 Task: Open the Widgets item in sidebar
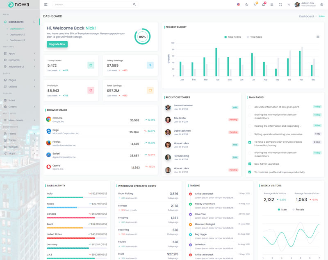click(14, 147)
